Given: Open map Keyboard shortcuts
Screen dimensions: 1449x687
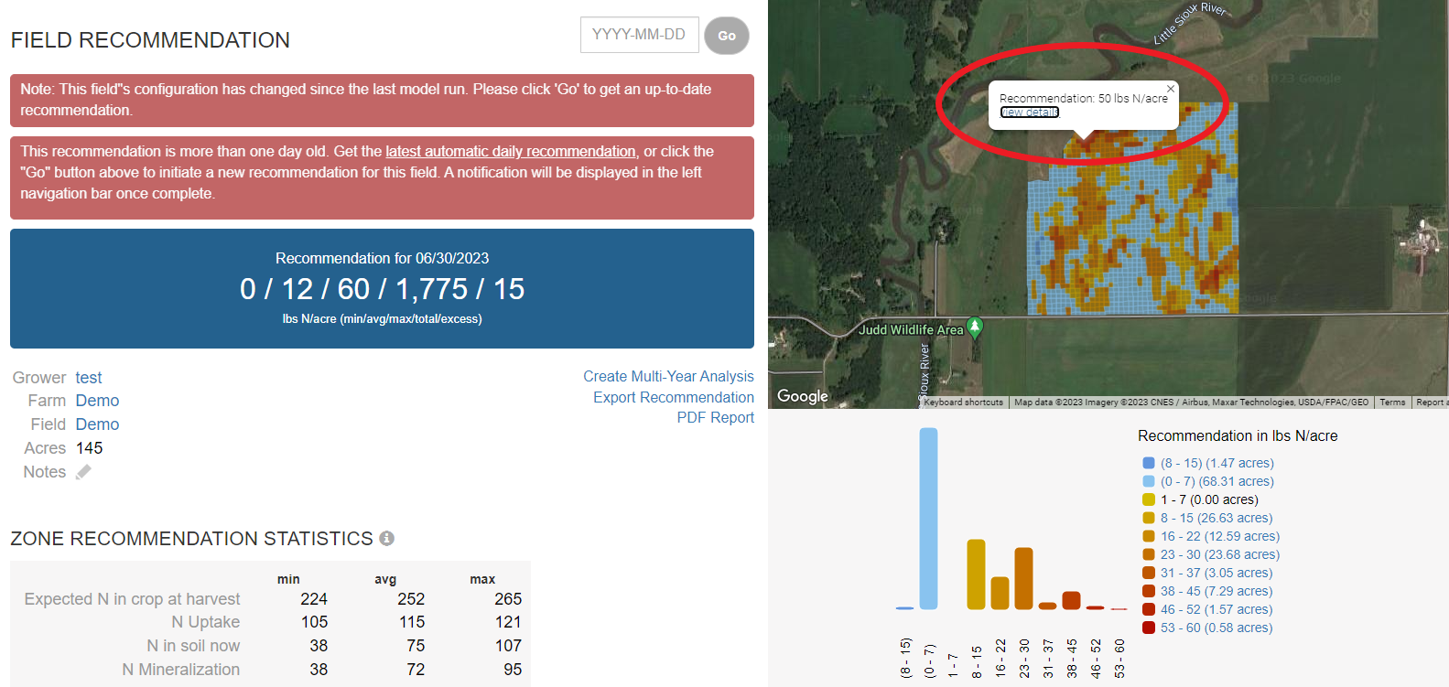Looking at the screenshot, I should (963, 403).
